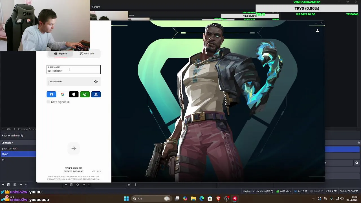Enable the Stay signed in checkbox
Image resolution: width=361 pixels, height=203 pixels.
[x=48, y=102]
